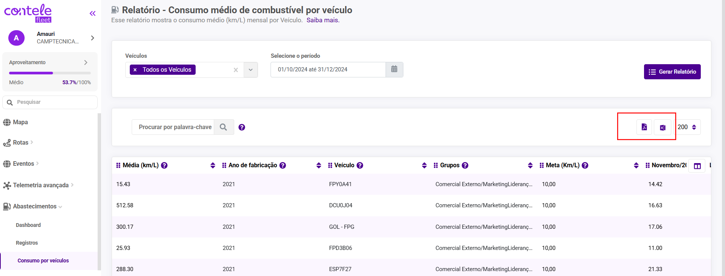Open the calendar date picker icon
Screen dimensions: 725x276
[394, 69]
